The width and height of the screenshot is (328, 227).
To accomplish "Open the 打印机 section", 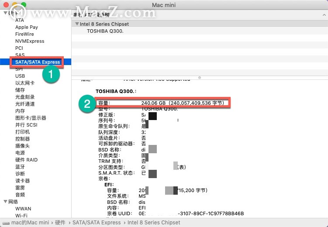I will pyautogui.click(x=22, y=132).
